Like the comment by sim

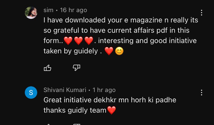[x=48, y=68]
